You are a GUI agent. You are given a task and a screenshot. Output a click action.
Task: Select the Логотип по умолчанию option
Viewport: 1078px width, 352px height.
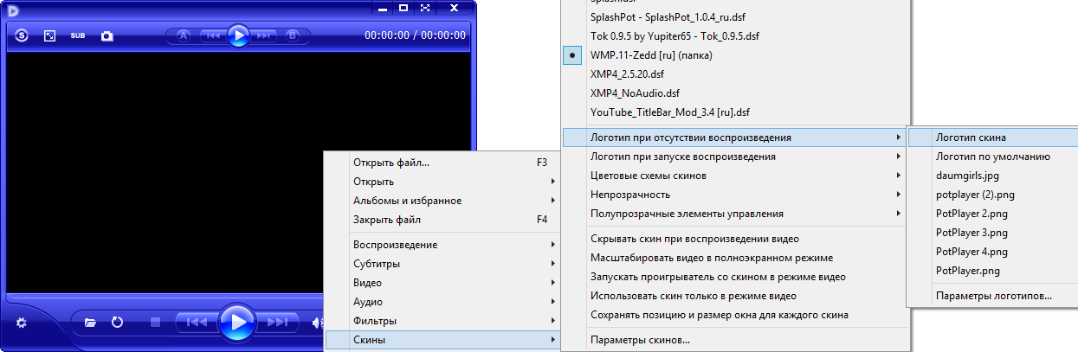click(x=992, y=157)
